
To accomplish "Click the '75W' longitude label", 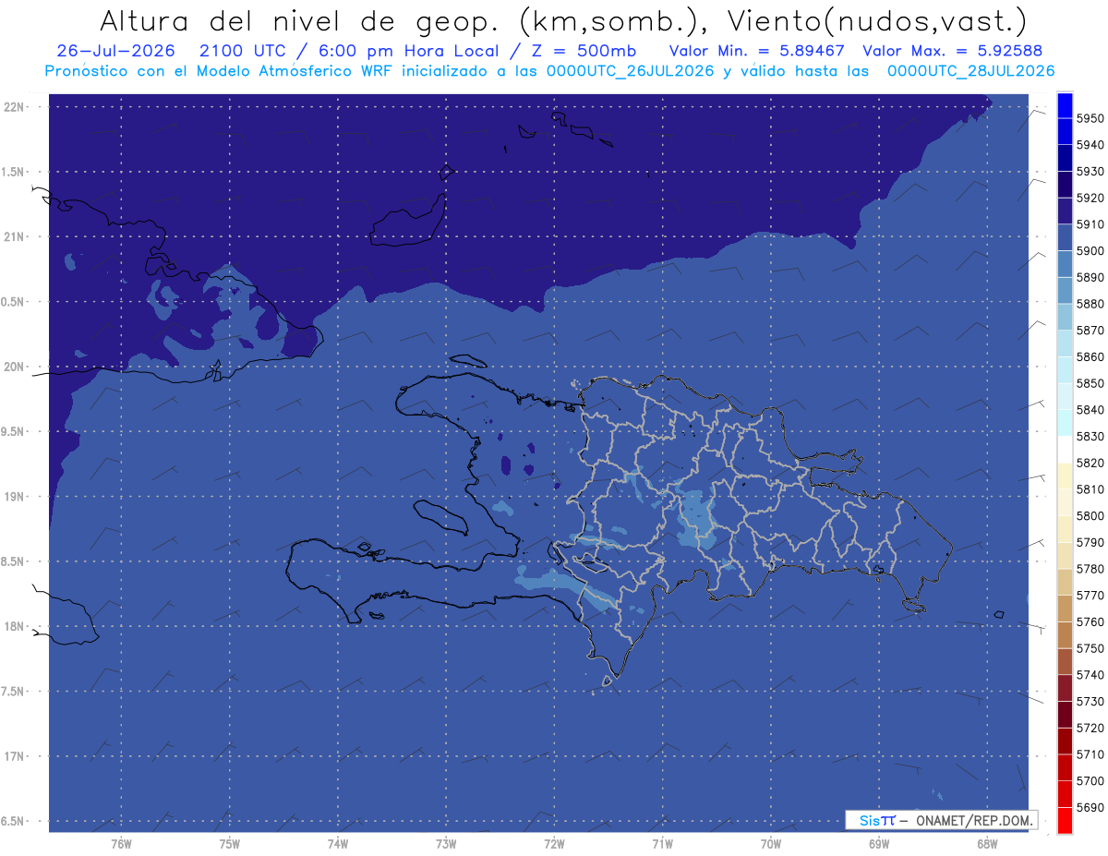I will 230,844.
